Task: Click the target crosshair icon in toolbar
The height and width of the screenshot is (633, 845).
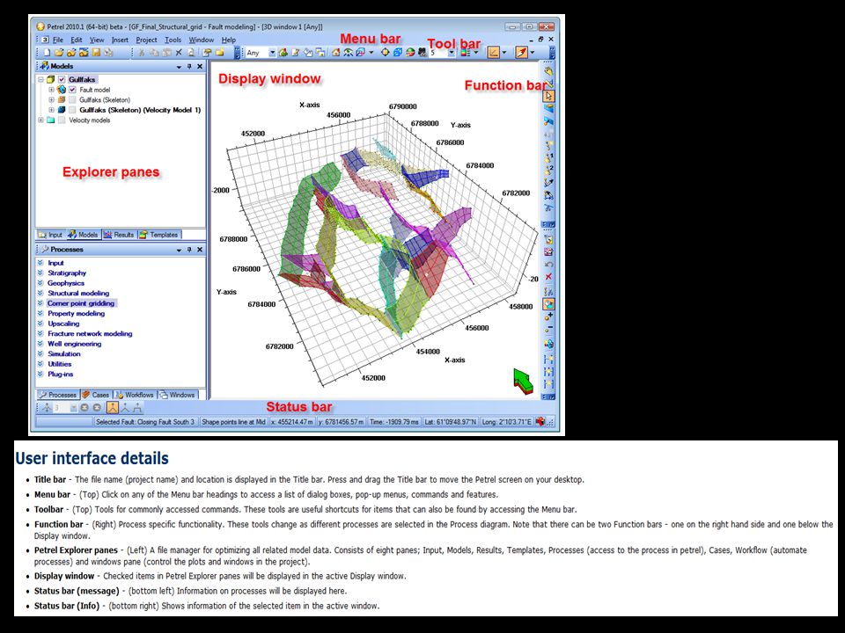Action: 385,52
